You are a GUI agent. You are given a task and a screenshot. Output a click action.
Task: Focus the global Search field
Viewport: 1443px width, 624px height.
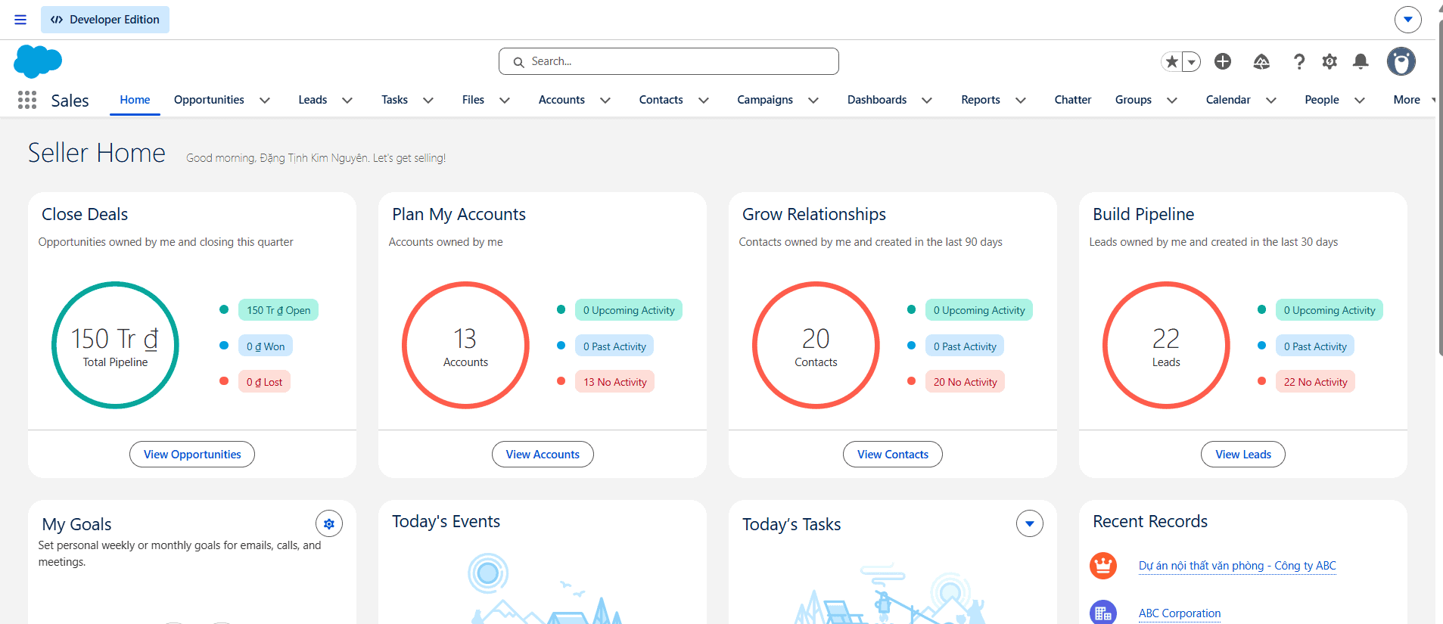(x=669, y=61)
